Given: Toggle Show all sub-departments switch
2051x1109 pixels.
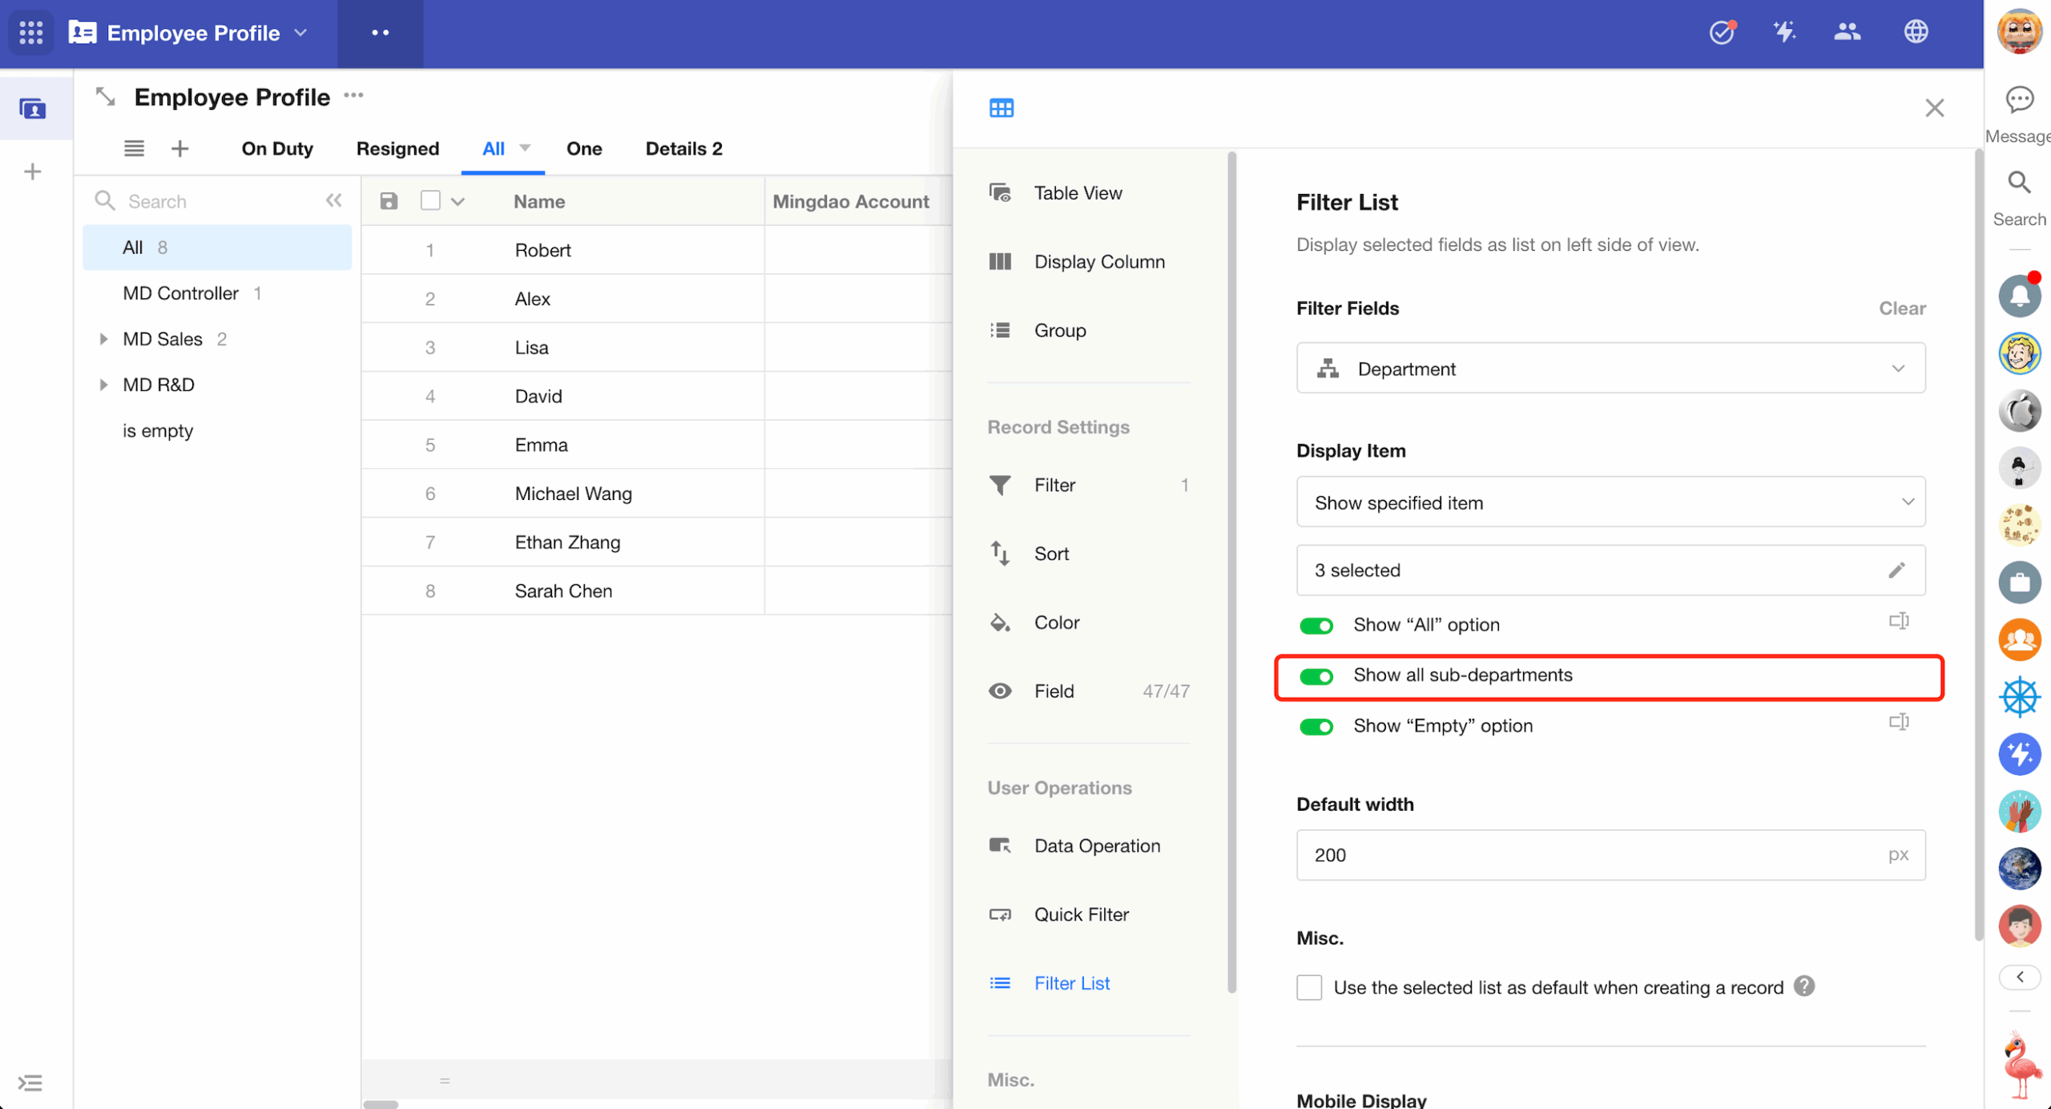Looking at the screenshot, I should click(x=1316, y=676).
